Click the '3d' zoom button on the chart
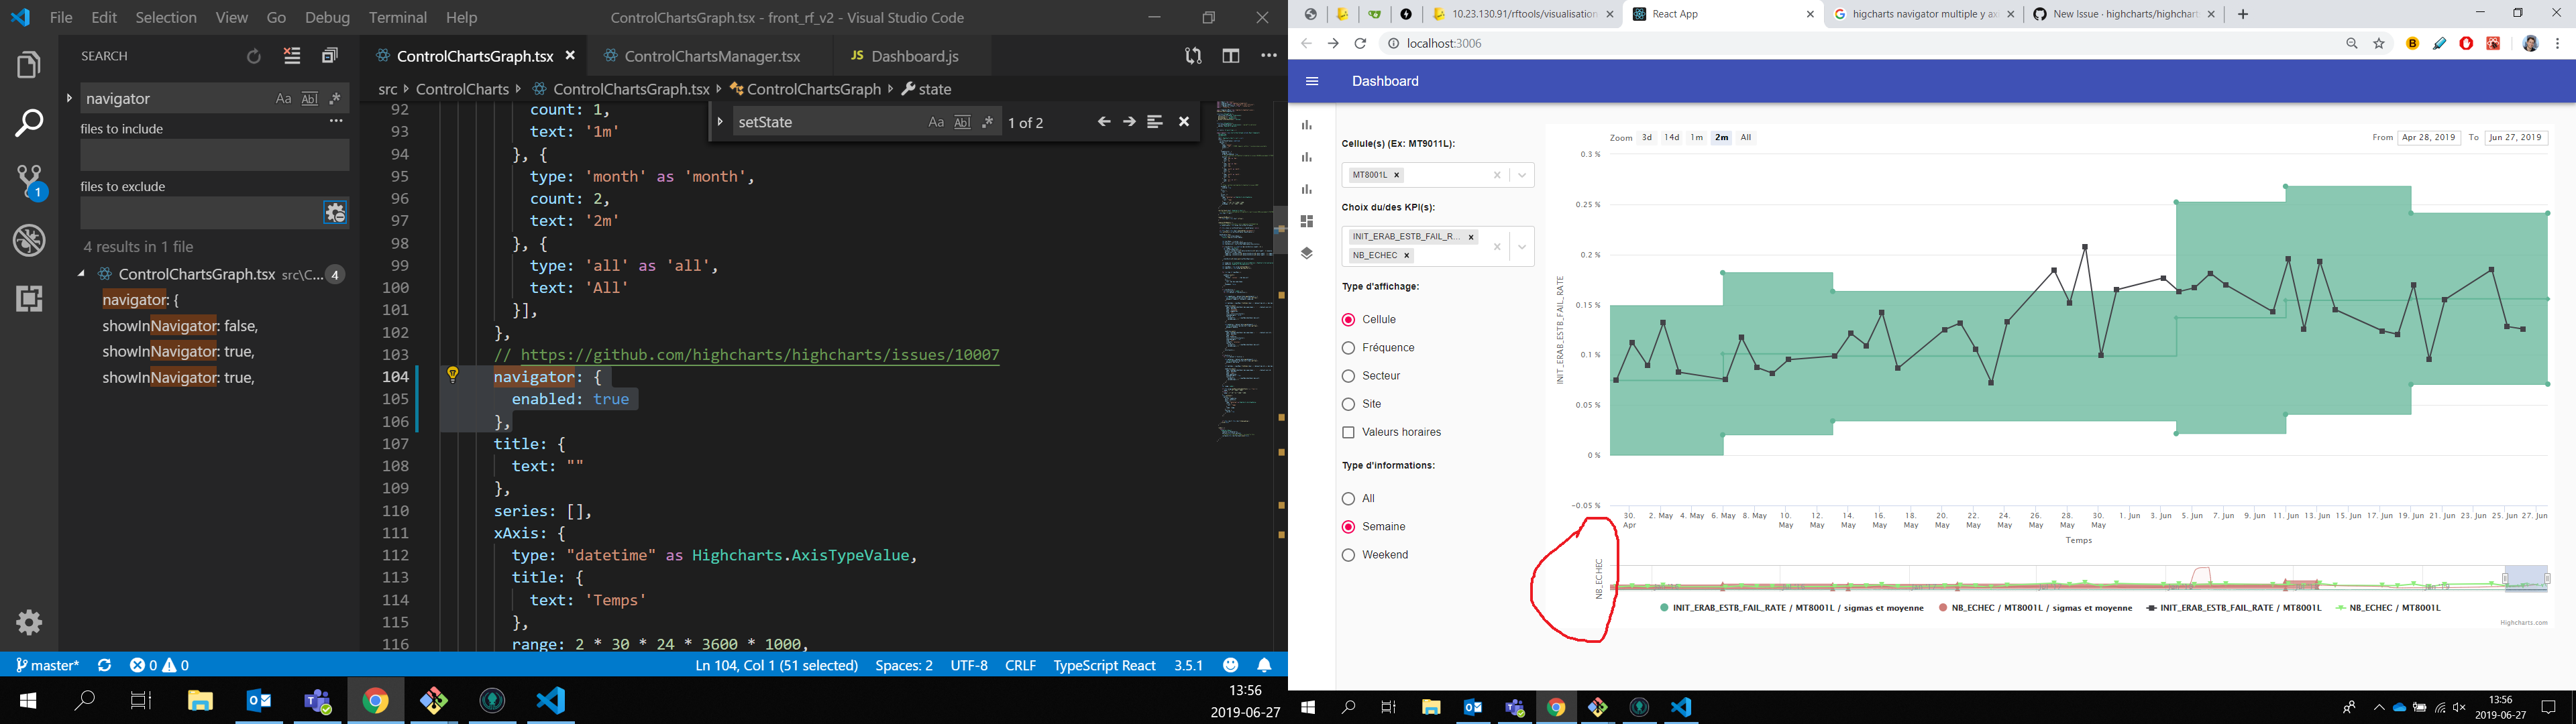 click(x=1647, y=137)
